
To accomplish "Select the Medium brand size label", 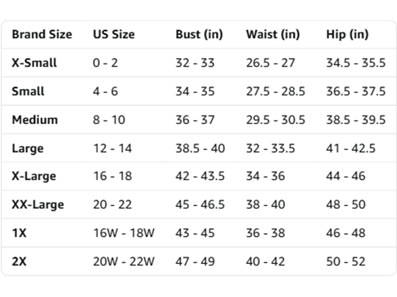I will click(35, 119).
